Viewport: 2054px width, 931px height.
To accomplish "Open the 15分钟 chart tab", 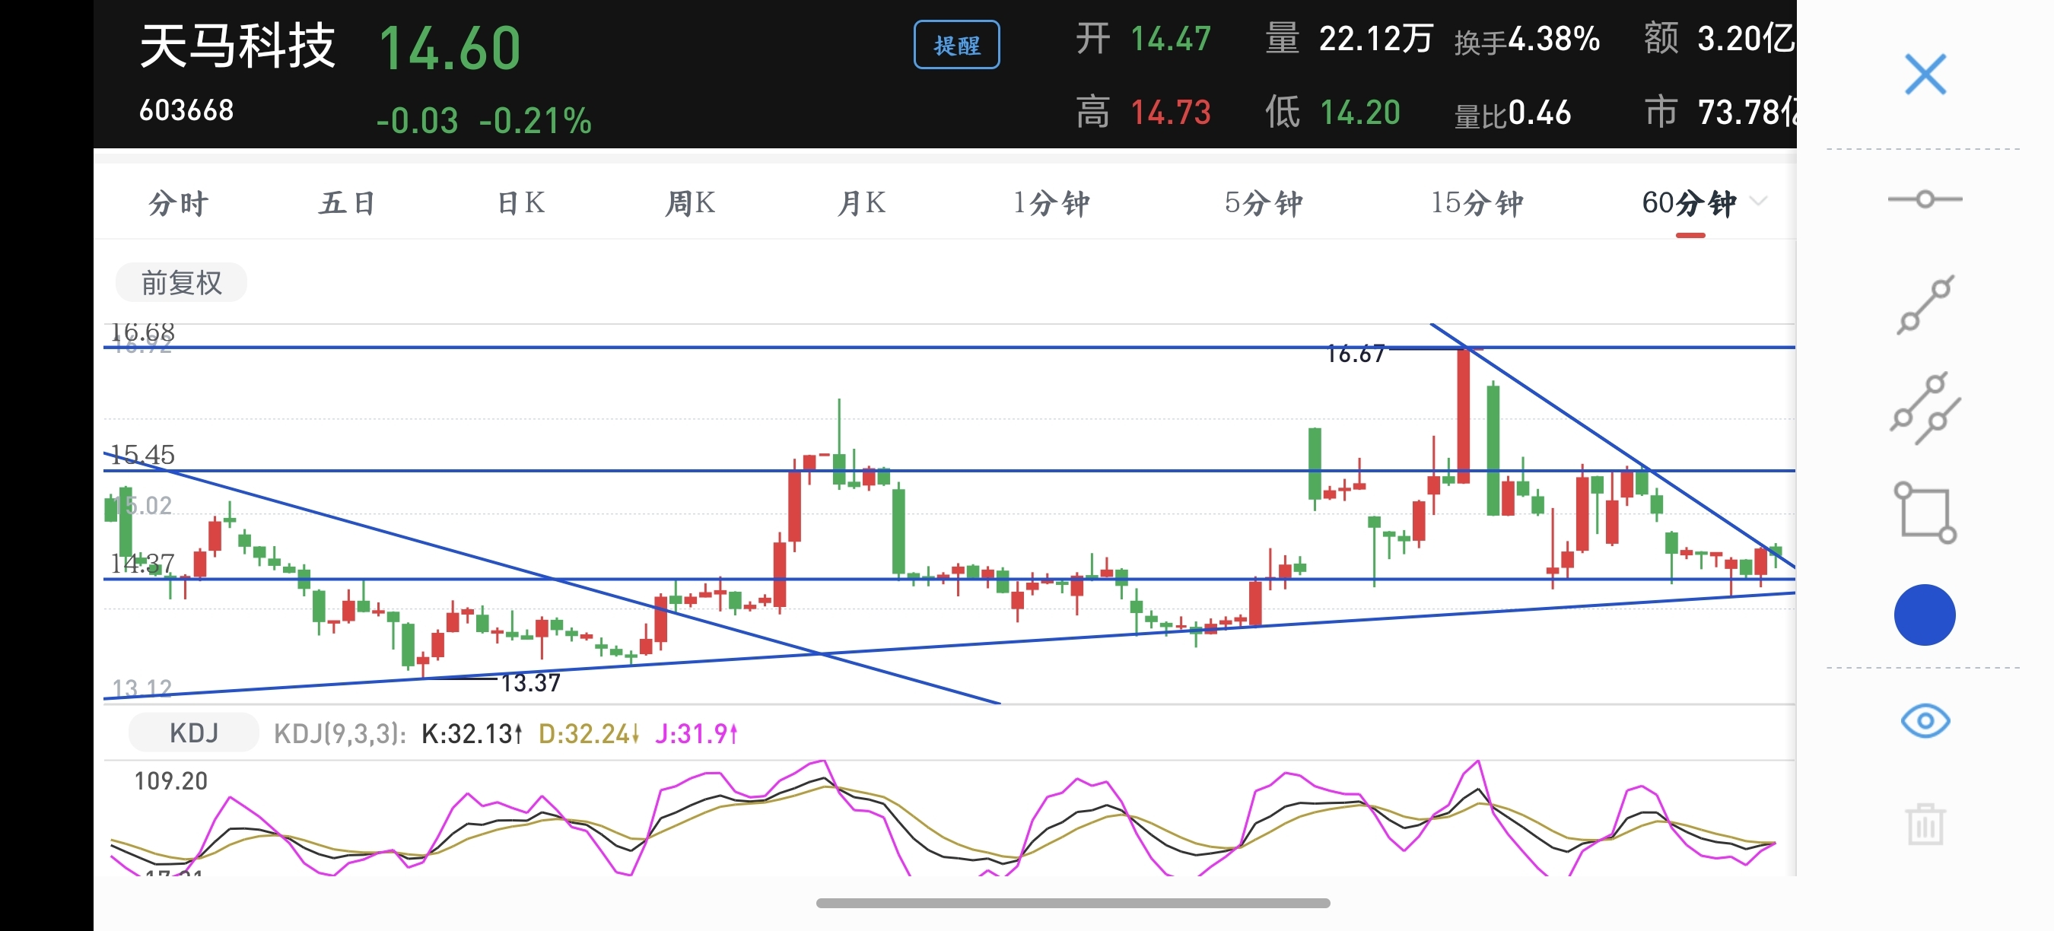I will tap(1476, 203).
